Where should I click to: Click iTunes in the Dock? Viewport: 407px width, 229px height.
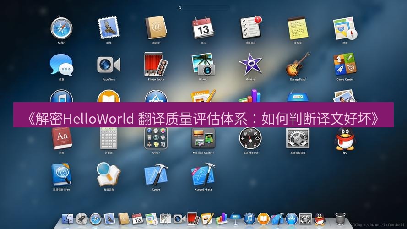[250, 218]
